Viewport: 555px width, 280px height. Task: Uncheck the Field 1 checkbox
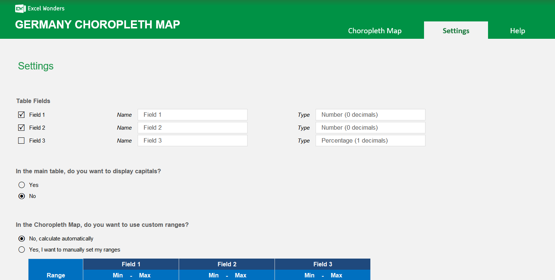coord(21,115)
